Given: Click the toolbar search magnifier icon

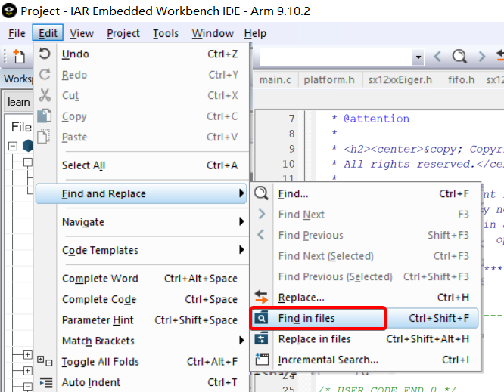Looking at the screenshot, I should click(459, 57).
